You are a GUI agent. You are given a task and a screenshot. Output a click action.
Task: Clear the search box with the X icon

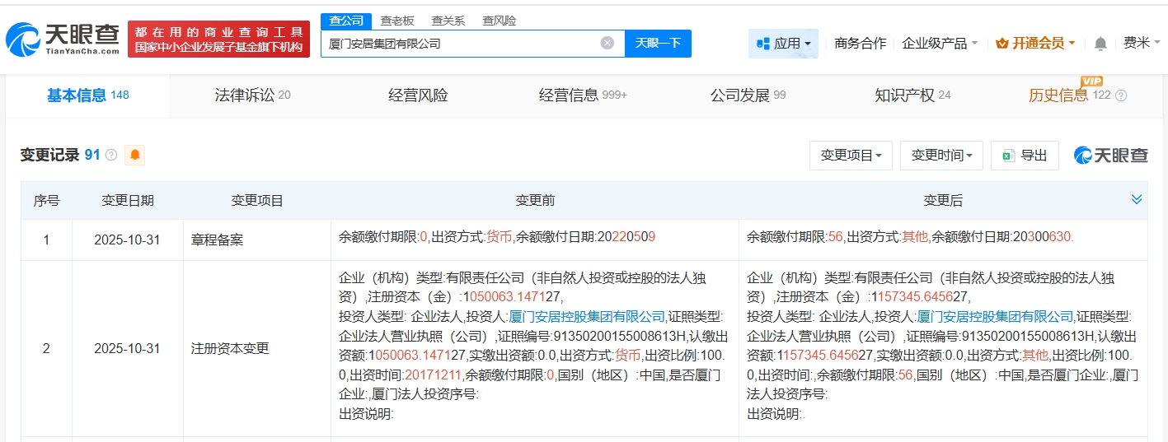click(607, 43)
